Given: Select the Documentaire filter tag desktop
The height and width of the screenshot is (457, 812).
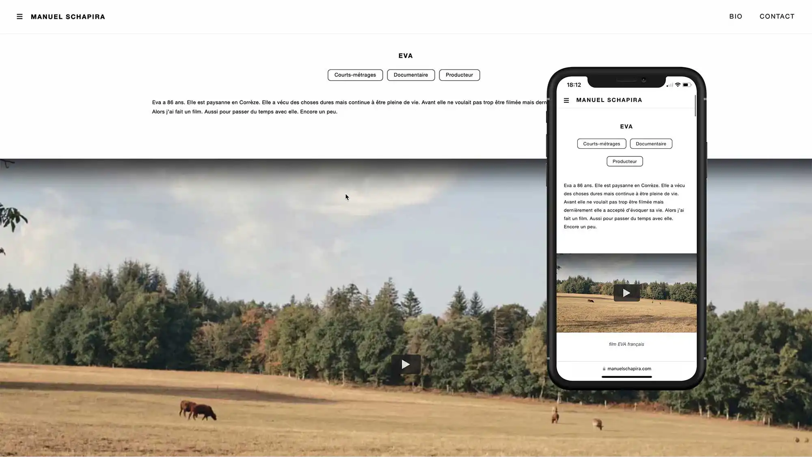Looking at the screenshot, I should coord(410,74).
